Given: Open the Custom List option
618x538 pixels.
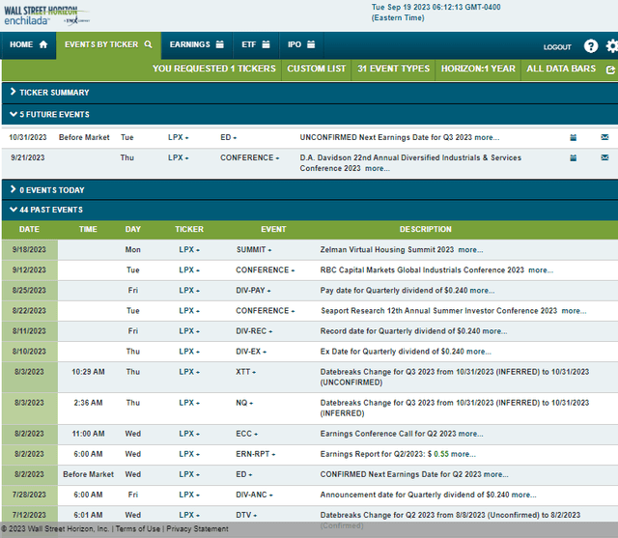Looking at the screenshot, I should click(316, 69).
